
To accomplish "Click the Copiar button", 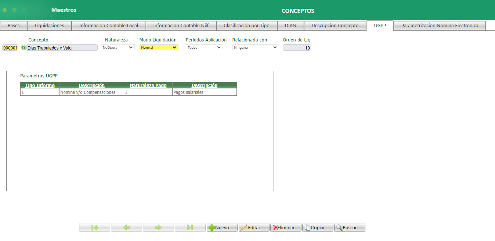I will pyautogui.click(x=318, y=227).
